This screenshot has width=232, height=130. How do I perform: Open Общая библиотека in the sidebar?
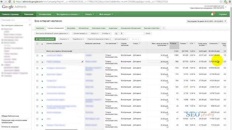10,116
